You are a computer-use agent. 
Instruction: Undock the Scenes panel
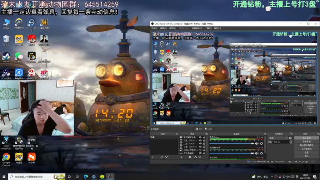coord(177,134)
